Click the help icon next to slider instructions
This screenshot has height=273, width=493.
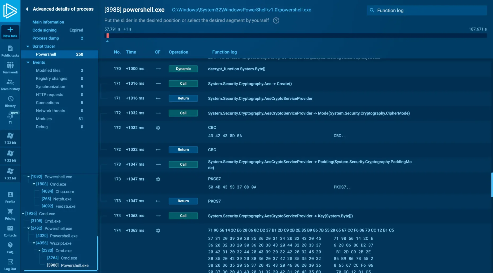click(276, 21)
